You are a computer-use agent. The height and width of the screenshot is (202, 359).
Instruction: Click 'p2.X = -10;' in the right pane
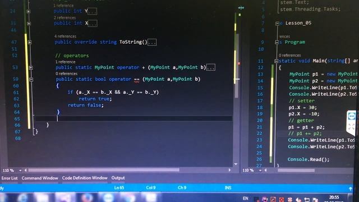tap(304, 114)
